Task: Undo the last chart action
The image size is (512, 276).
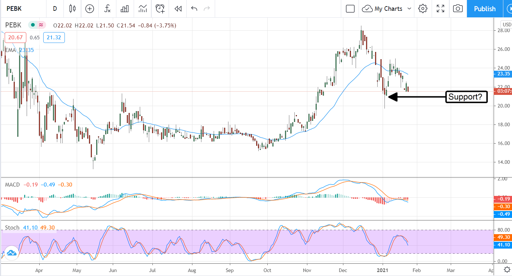Action: [194, 9]
